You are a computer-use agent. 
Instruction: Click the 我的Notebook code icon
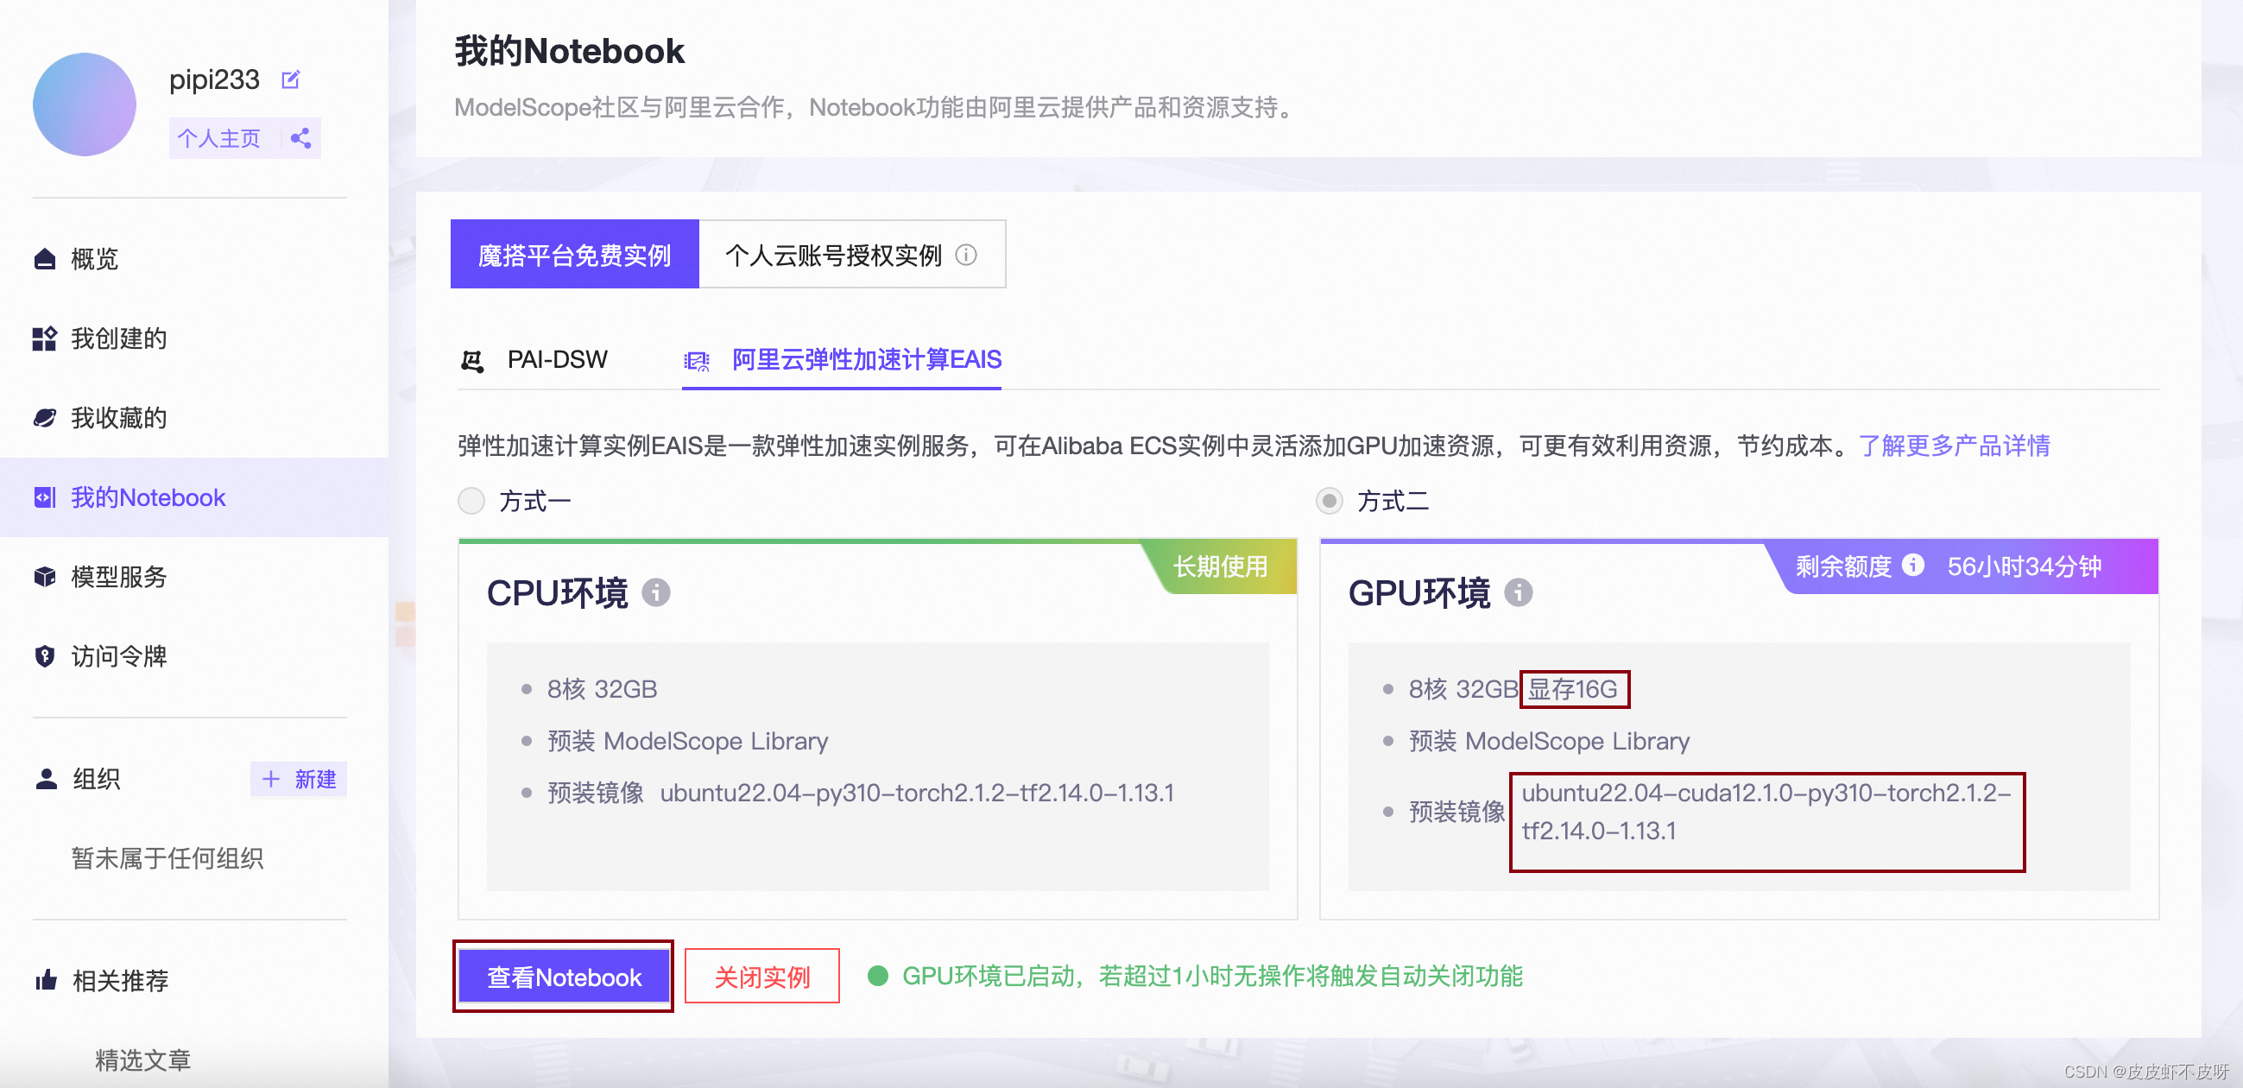pos(44,497)
